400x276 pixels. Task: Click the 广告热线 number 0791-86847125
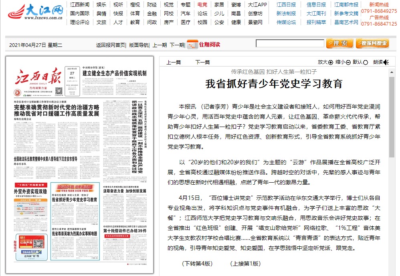379,24
